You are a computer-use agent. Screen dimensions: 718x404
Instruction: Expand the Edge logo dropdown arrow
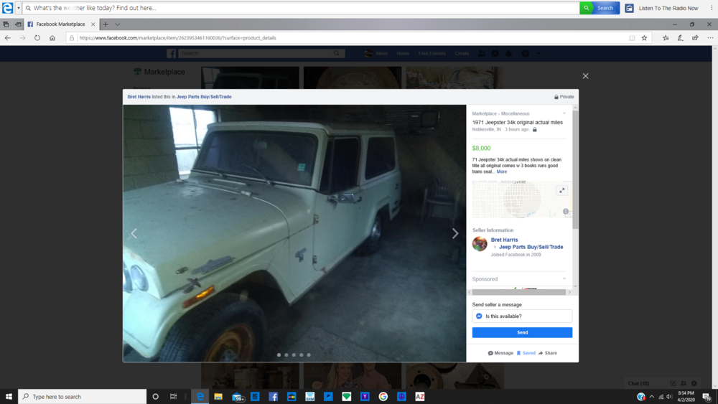tap(19, 8)
